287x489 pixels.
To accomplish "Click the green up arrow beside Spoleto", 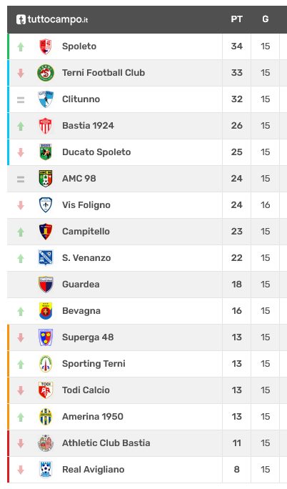I will click(x=21, y=46).
